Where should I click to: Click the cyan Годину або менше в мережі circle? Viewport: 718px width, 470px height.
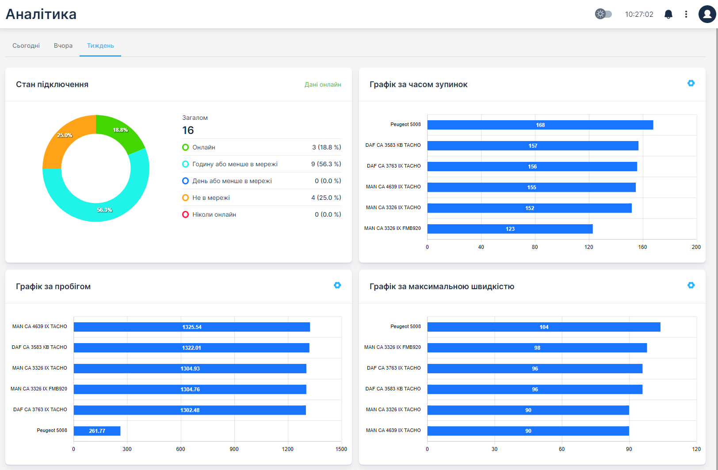186,164
